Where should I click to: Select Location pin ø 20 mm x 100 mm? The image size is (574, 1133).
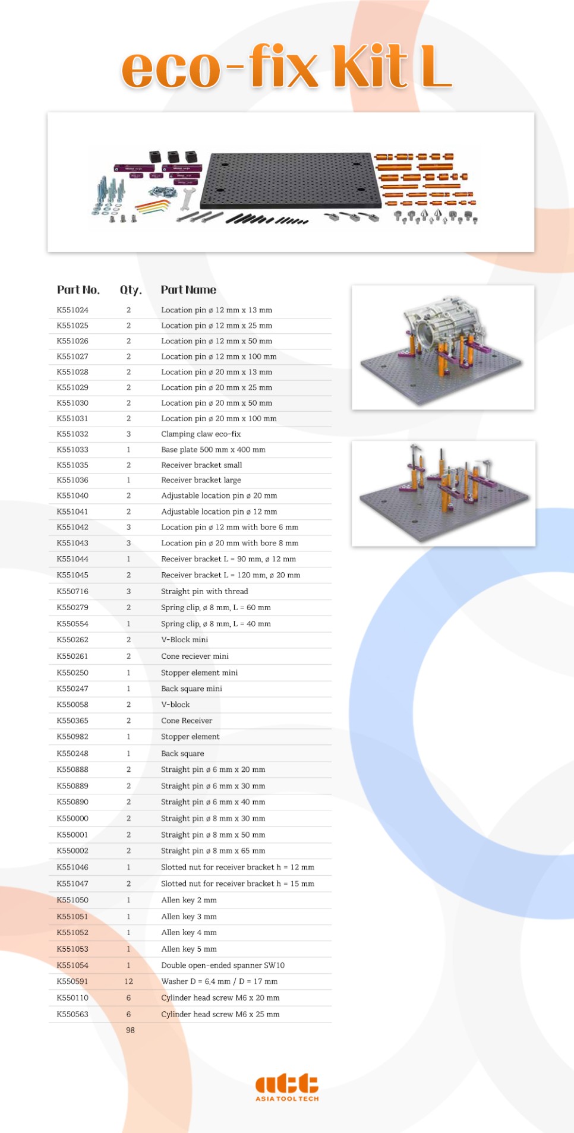pos(219,418)
